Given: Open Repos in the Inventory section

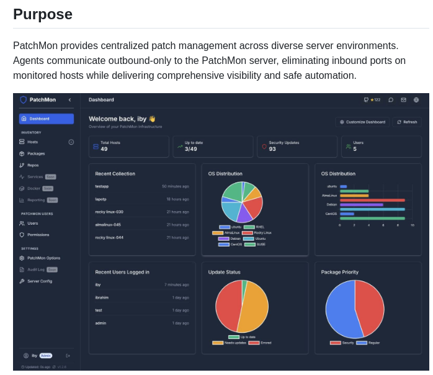Looking at the screenshot, I should [x=32, y=165].
